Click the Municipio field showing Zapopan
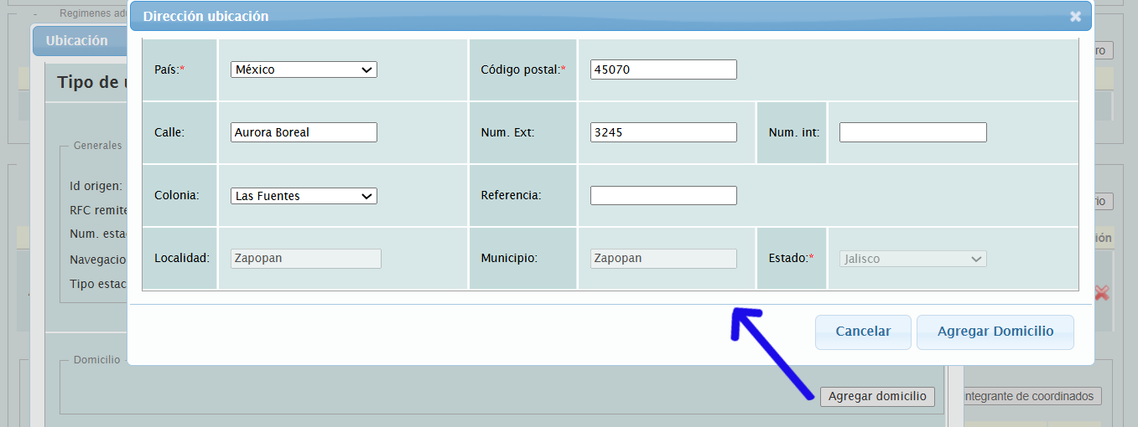1138x427 pixels. tap(663, 259)
